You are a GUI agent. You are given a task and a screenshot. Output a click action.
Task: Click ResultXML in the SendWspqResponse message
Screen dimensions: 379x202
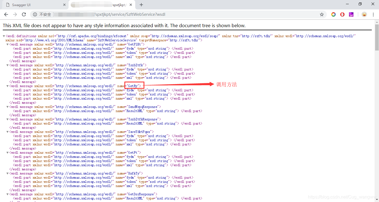tap(135, 111)
